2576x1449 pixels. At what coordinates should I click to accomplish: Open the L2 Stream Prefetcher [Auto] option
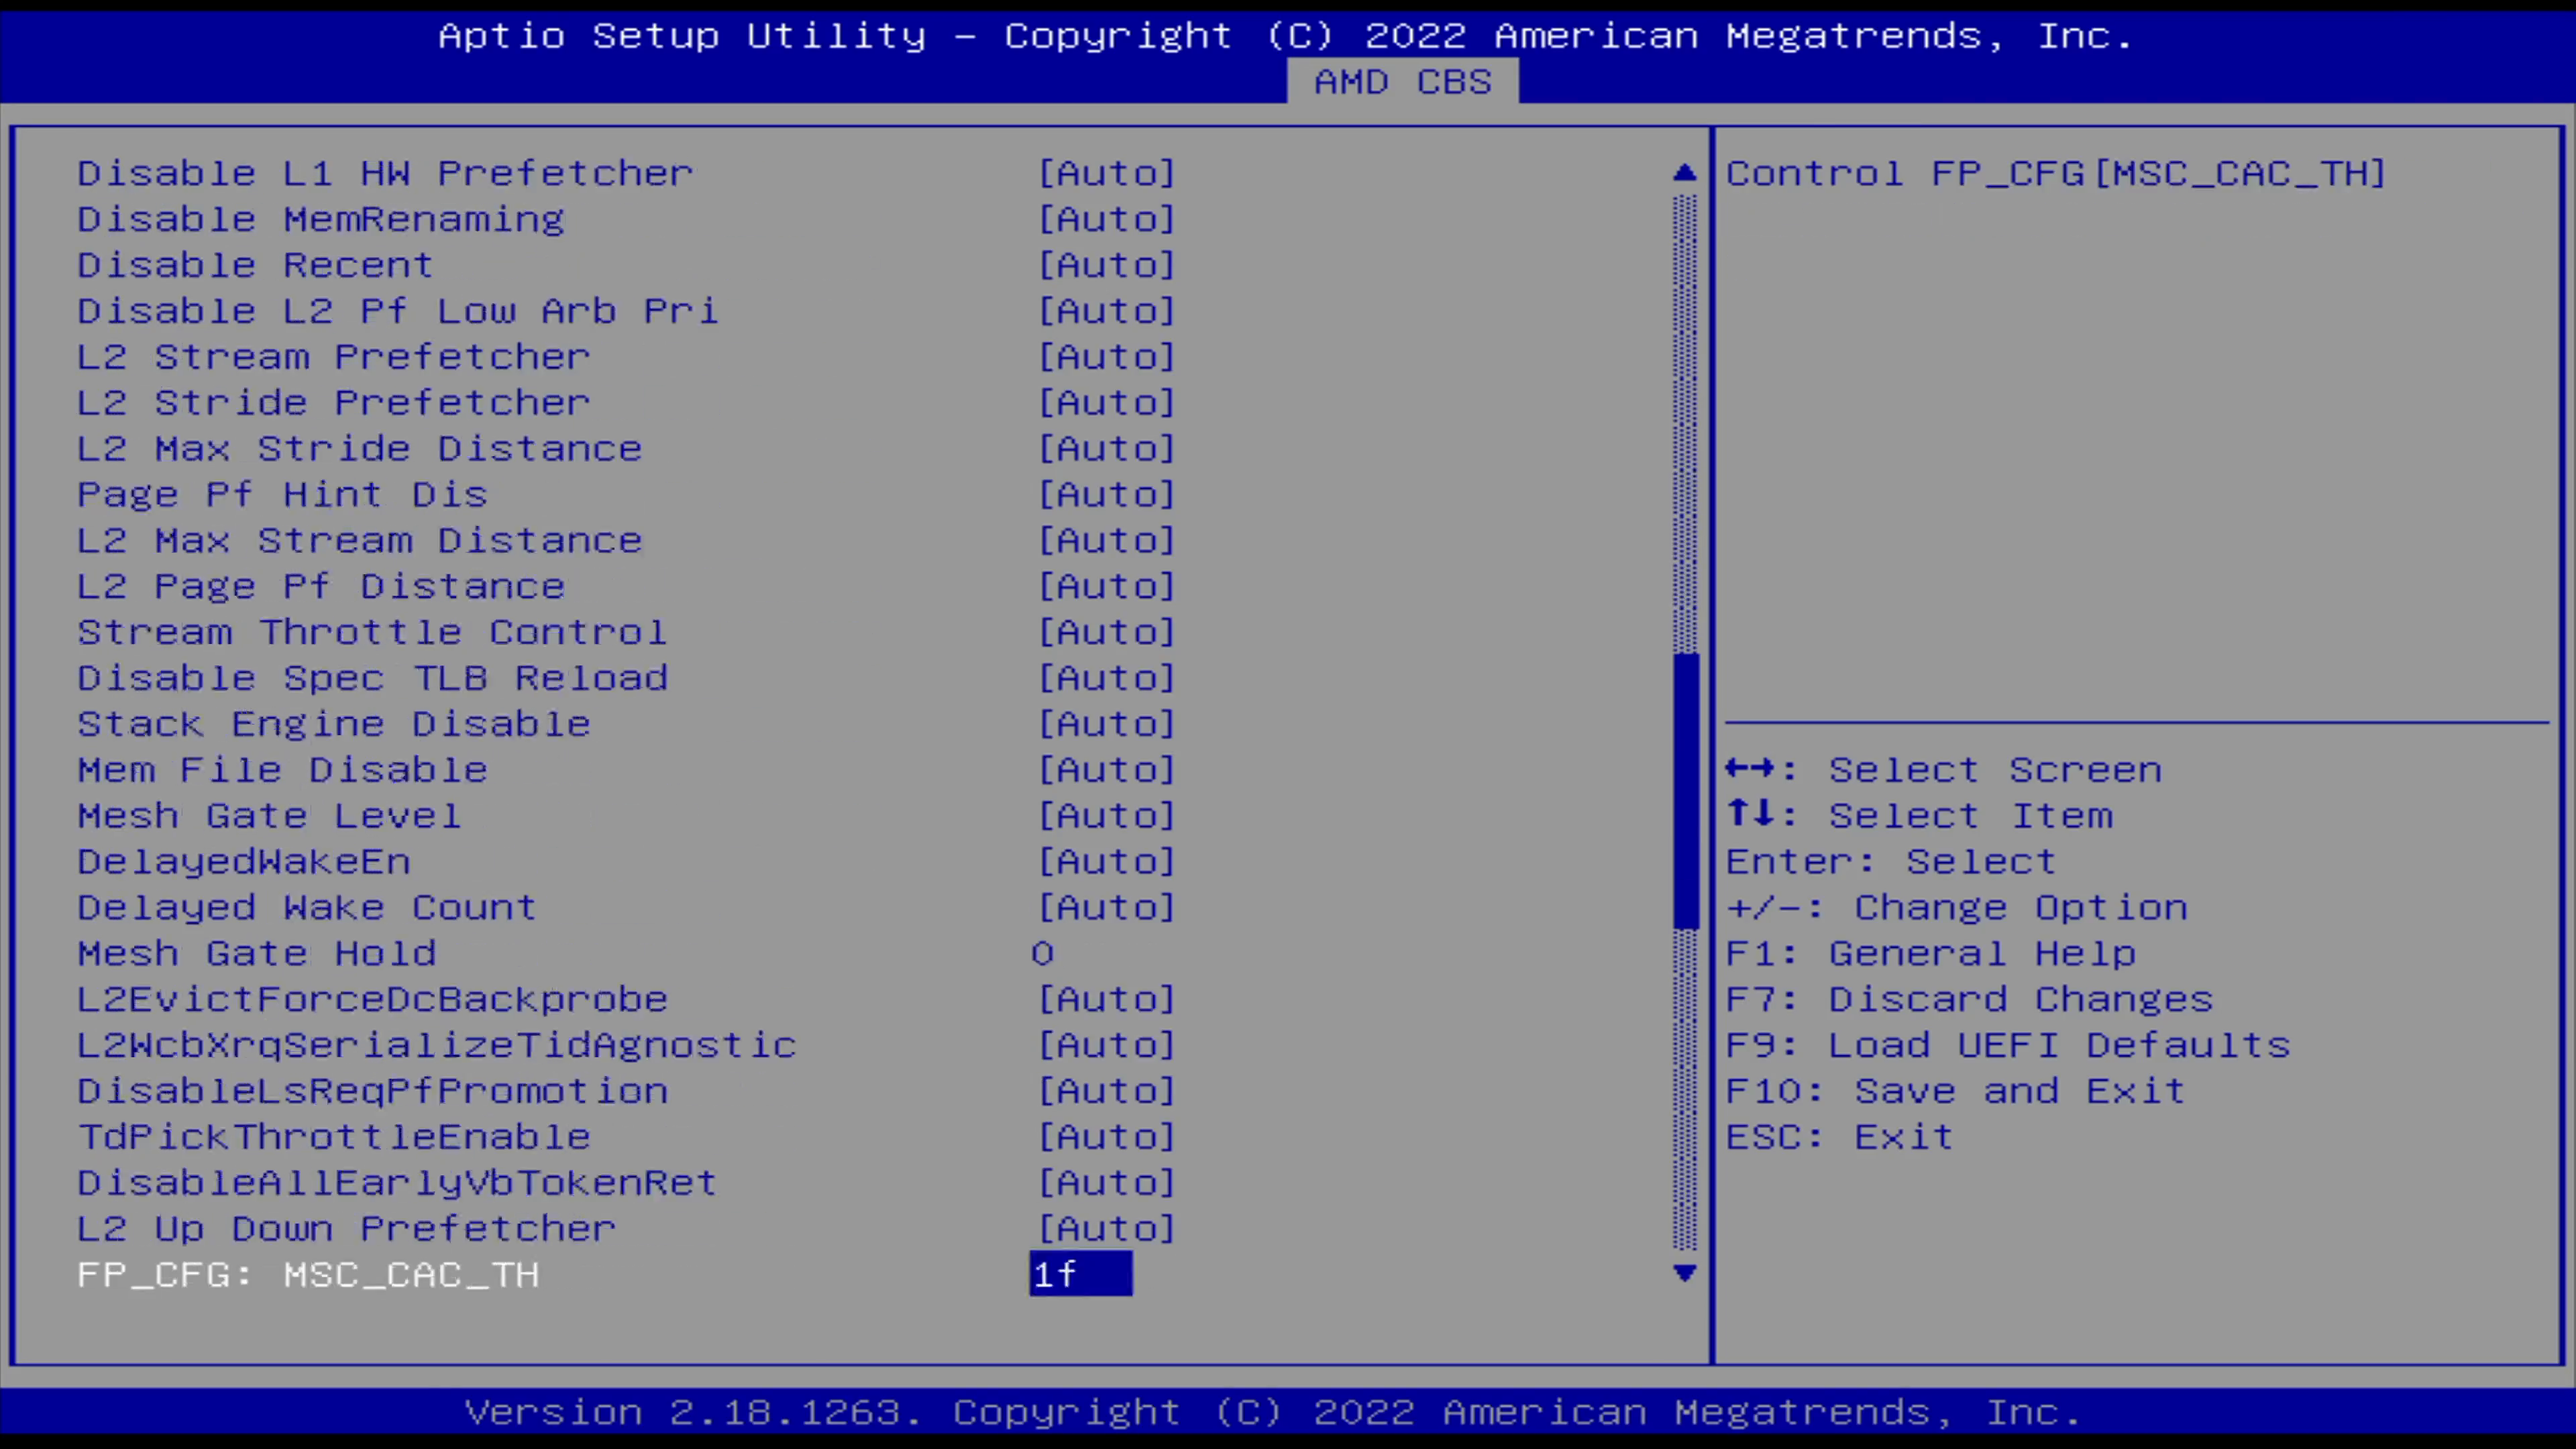[1107, 357]
